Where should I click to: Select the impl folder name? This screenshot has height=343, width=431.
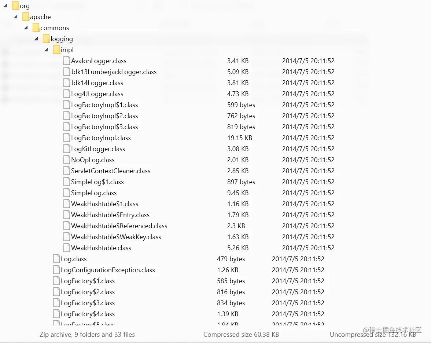(67, 50)
